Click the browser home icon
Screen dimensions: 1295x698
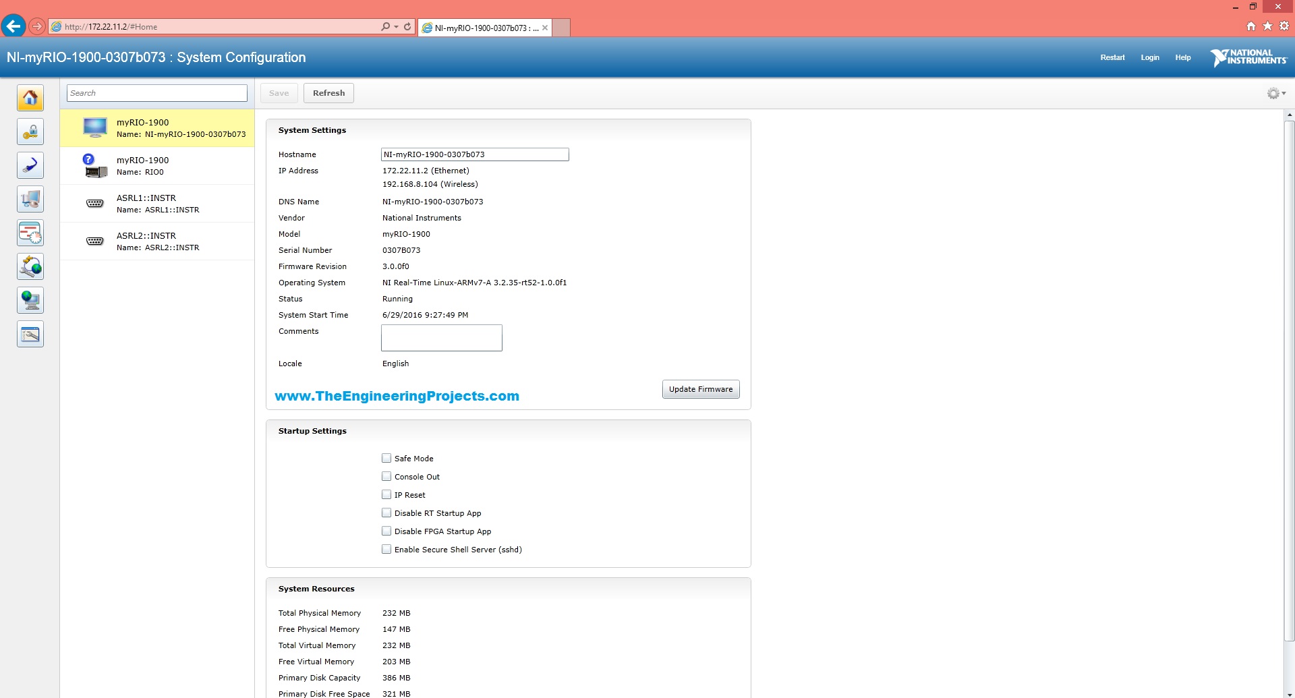(x=1251, y=26)
